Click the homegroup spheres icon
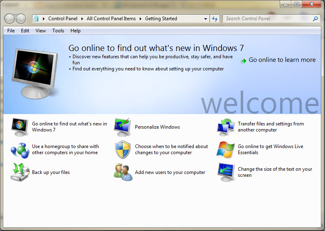325x231 pixels. pyautogui.click(x=20, y=150)
